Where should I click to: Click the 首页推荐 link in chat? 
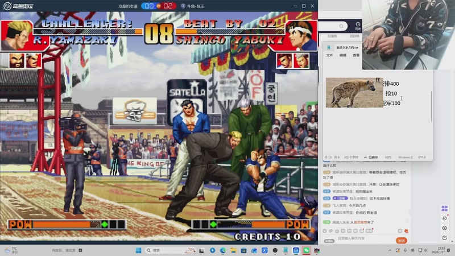(359, 222)
